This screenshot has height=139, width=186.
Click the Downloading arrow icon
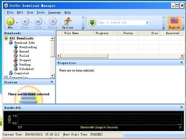[x=16, y=47]
